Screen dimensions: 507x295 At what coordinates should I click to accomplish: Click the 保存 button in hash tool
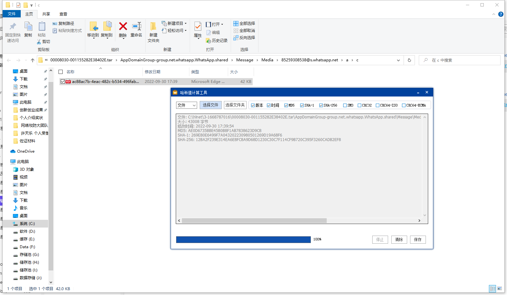418,240
